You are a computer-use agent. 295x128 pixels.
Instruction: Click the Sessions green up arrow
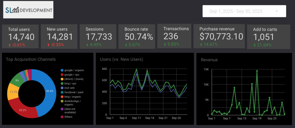click(x=87, y=45)
